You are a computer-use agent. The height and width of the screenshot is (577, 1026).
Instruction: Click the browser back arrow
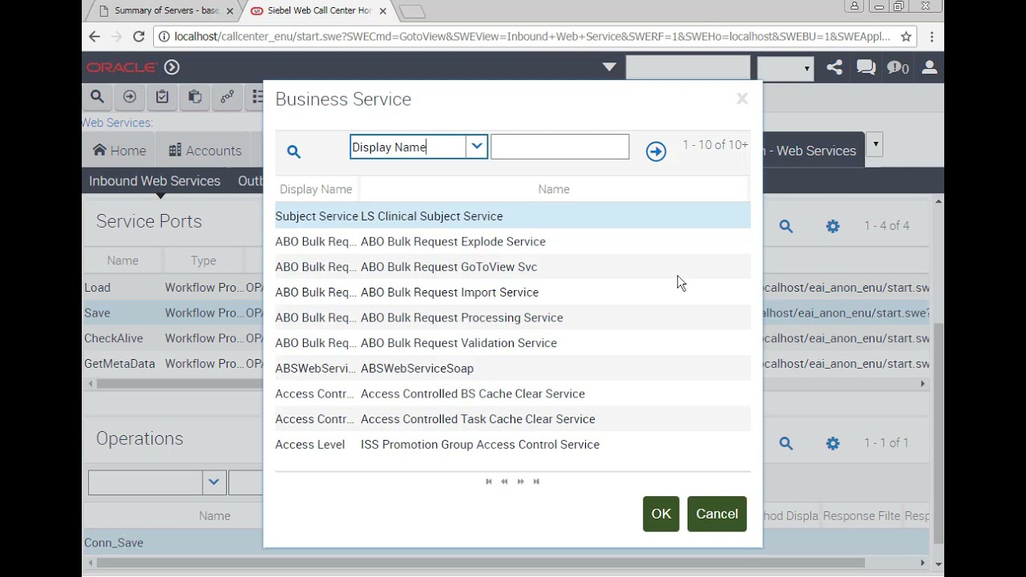pos(95,36)
